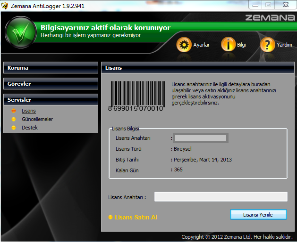Click the copyright text in the footer
This screenshot has height=242, width=297.
(237, 237)
